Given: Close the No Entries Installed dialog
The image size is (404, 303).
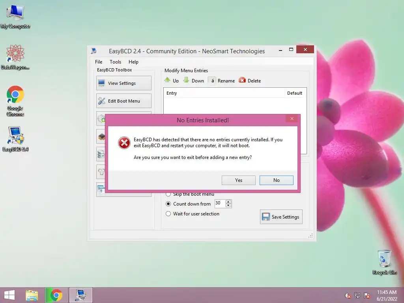Looking at the screenshot, I should tap(292, 118).
